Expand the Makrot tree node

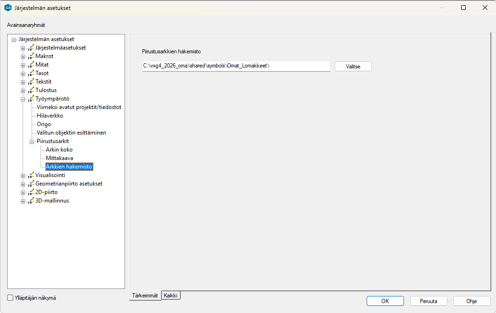pos(23,57)
